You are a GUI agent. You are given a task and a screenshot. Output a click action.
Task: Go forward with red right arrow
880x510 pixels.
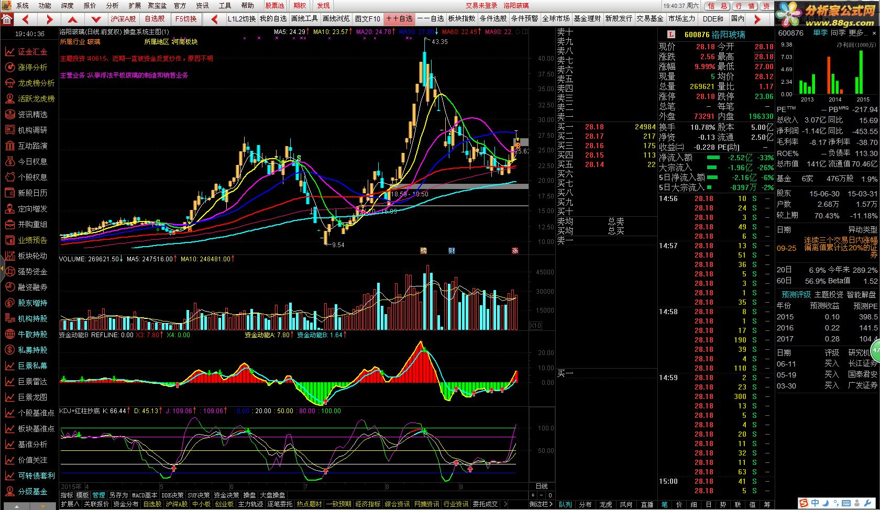click(x=49, y=19)
